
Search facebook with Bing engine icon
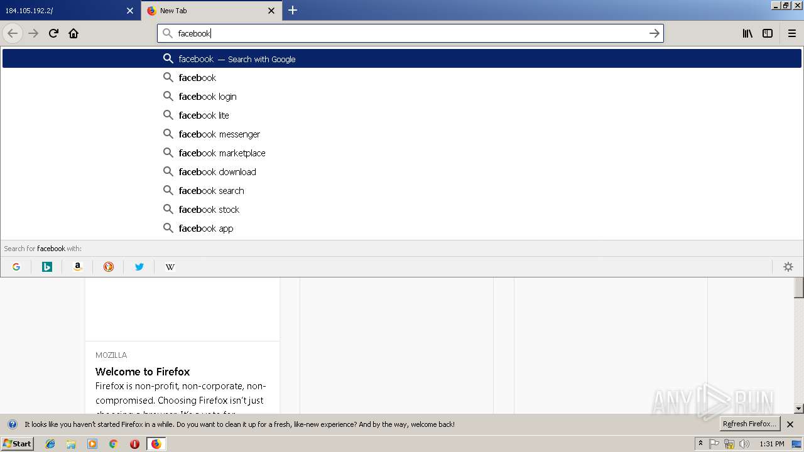[47, 267]
